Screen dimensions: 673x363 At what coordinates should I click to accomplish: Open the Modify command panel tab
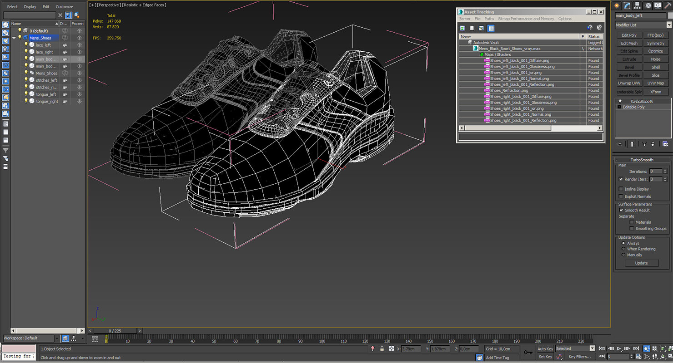pos(628,5)
